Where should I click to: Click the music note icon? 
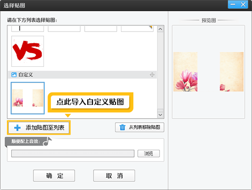click(47, 141)
